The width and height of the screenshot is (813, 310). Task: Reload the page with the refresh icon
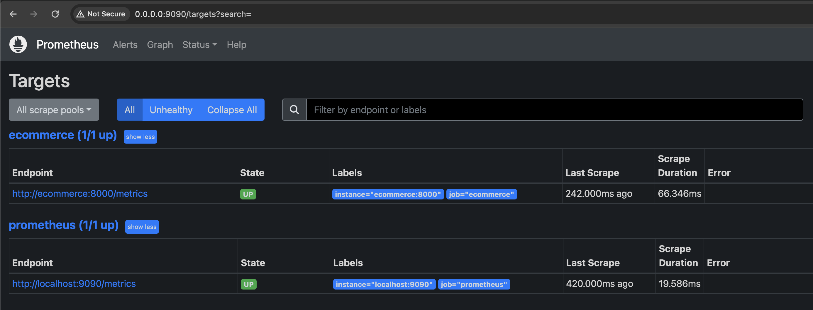[x=55, y=14]
